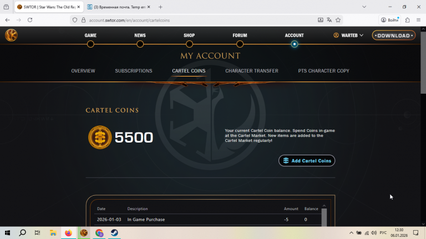
Task: Click the Description column header
Action: [138, 209]
